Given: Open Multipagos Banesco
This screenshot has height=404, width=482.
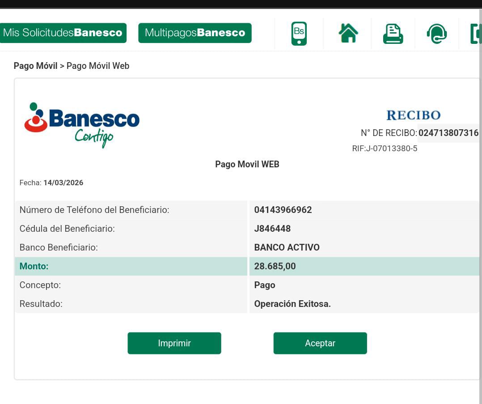Looking at the screenshot, I should [x=195, y=33].
